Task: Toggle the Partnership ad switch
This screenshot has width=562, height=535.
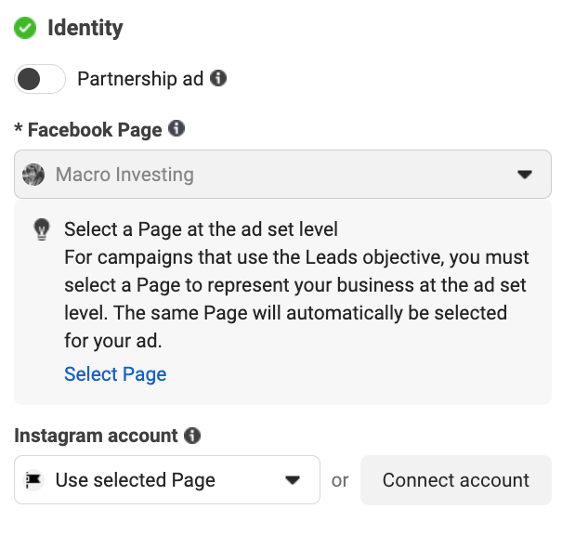Action: point(40,79)
